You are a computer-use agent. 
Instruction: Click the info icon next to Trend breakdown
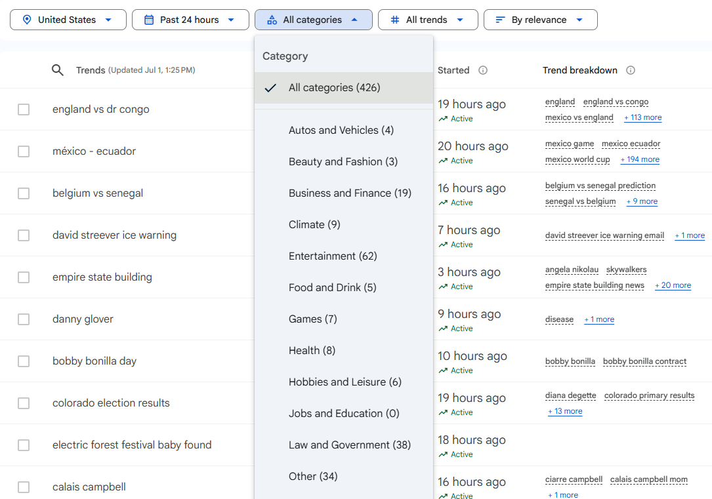(630, 70)
